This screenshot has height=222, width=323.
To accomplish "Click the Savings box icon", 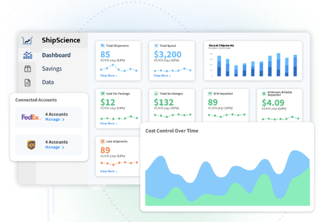I will [27, 69].
